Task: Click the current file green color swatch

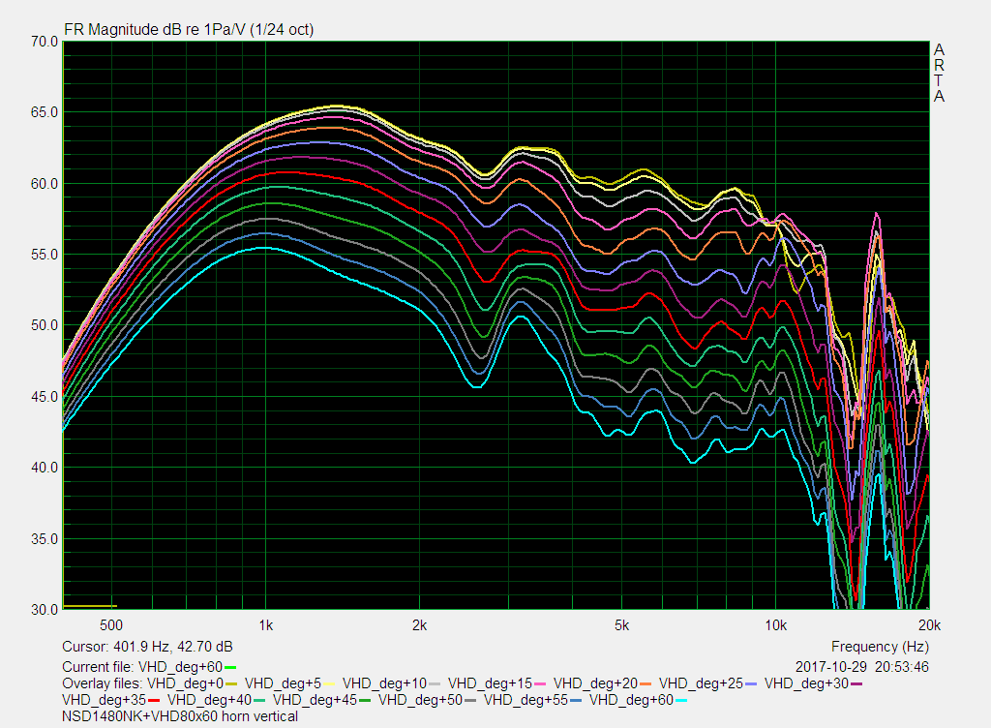Action: pos(230,668)
